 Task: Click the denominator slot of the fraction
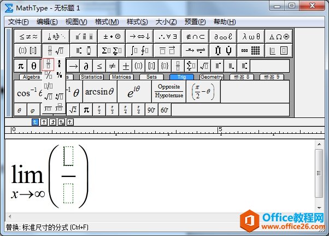tap(68, 193)
